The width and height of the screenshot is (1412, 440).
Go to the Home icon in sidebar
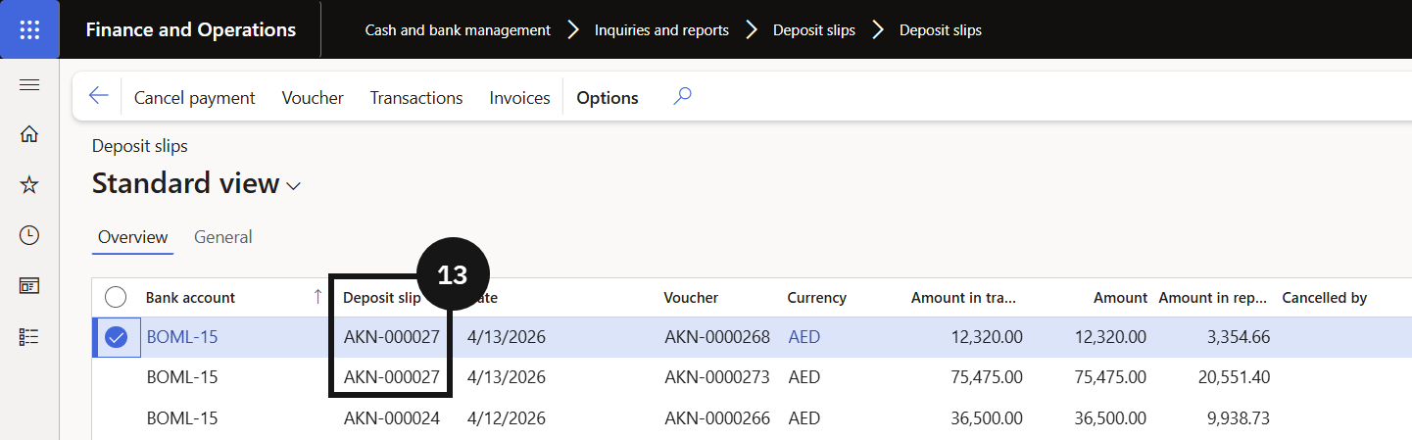click(x=29, y=134)
